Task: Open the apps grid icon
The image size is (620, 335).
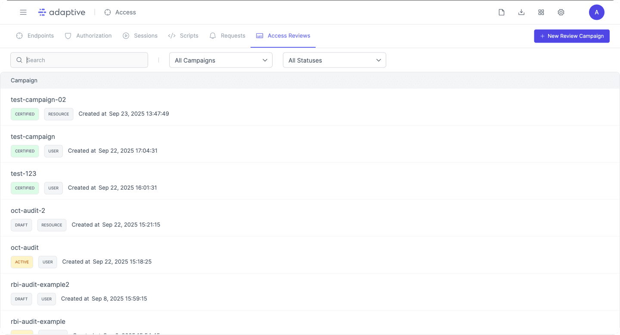Action: [x=541, y=12]
